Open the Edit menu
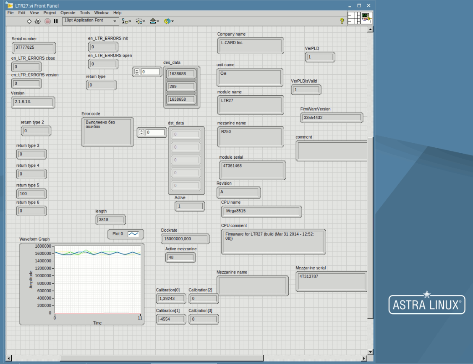The width and height of the screenshot is (473, 364). pyautogui.click(x=22, y=13)
